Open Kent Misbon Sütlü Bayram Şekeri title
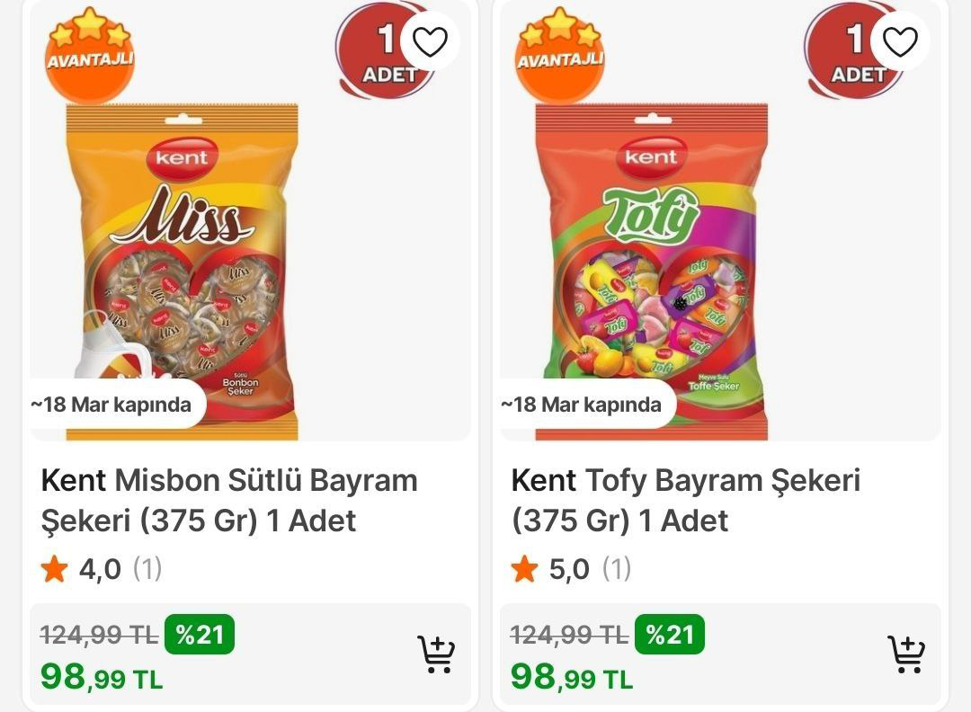Image resolution: width=971 pixels, height=712 pixels. pyautogui.click(x=229, y=500)
